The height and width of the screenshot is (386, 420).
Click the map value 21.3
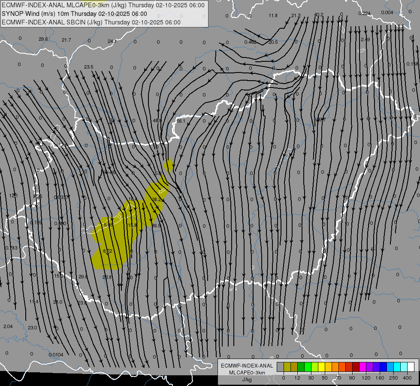click(296, 15)
